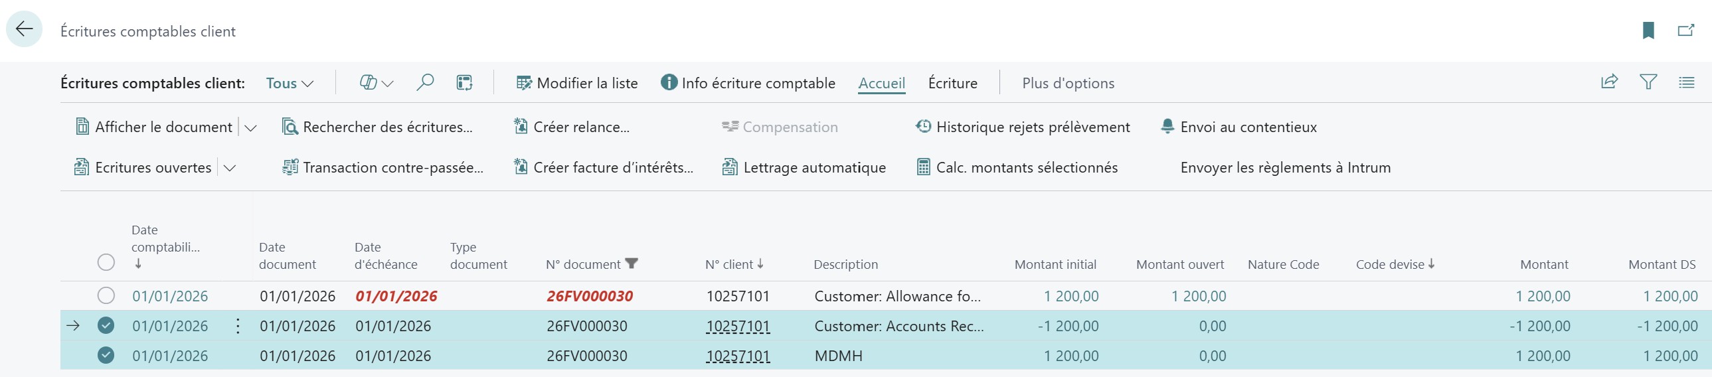Deselect the Accounts Rec row checkmark

tap(106, 325)
